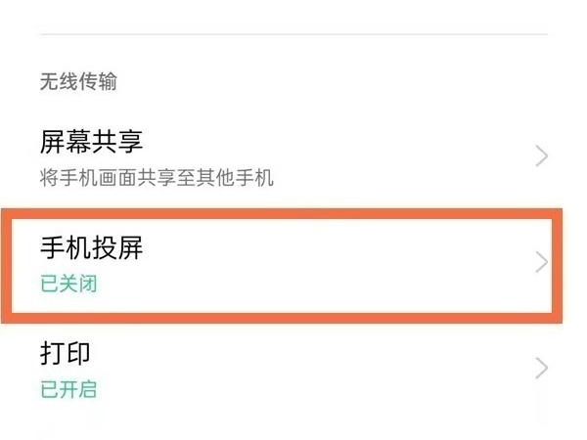
Task: Select the 手机投屏 menu entry title
Action: click(x=92, y=248)
